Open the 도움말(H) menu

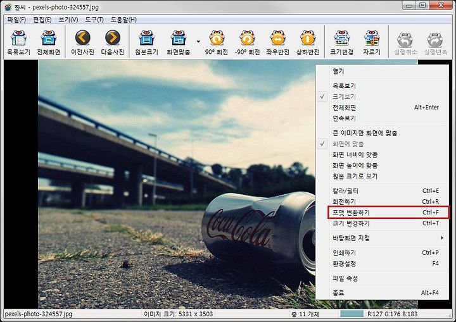point(123,20)
